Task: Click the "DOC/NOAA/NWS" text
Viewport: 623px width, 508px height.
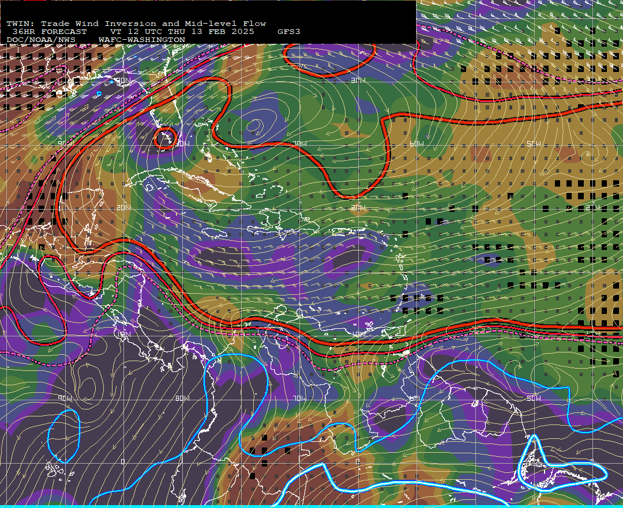Action: point(41,40)
